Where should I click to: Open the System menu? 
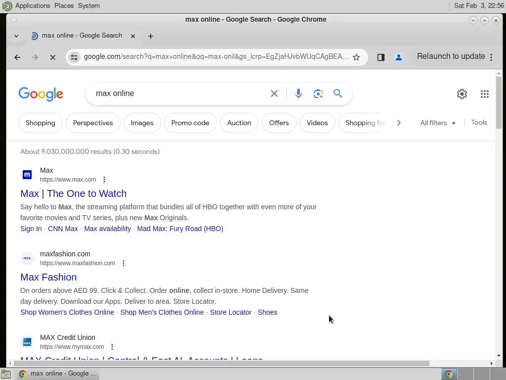tap(89, 6)
